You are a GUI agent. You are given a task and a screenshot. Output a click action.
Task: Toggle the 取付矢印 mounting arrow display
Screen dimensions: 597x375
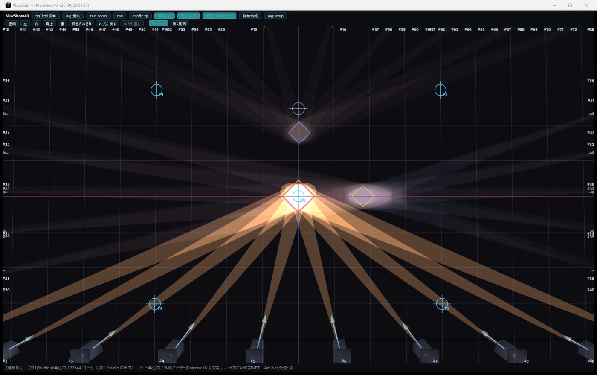[188, 16]
